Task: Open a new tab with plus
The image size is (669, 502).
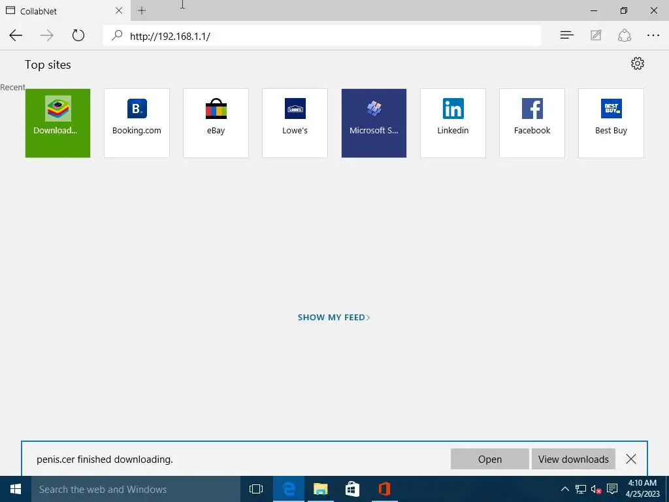Action: (142, 10)
